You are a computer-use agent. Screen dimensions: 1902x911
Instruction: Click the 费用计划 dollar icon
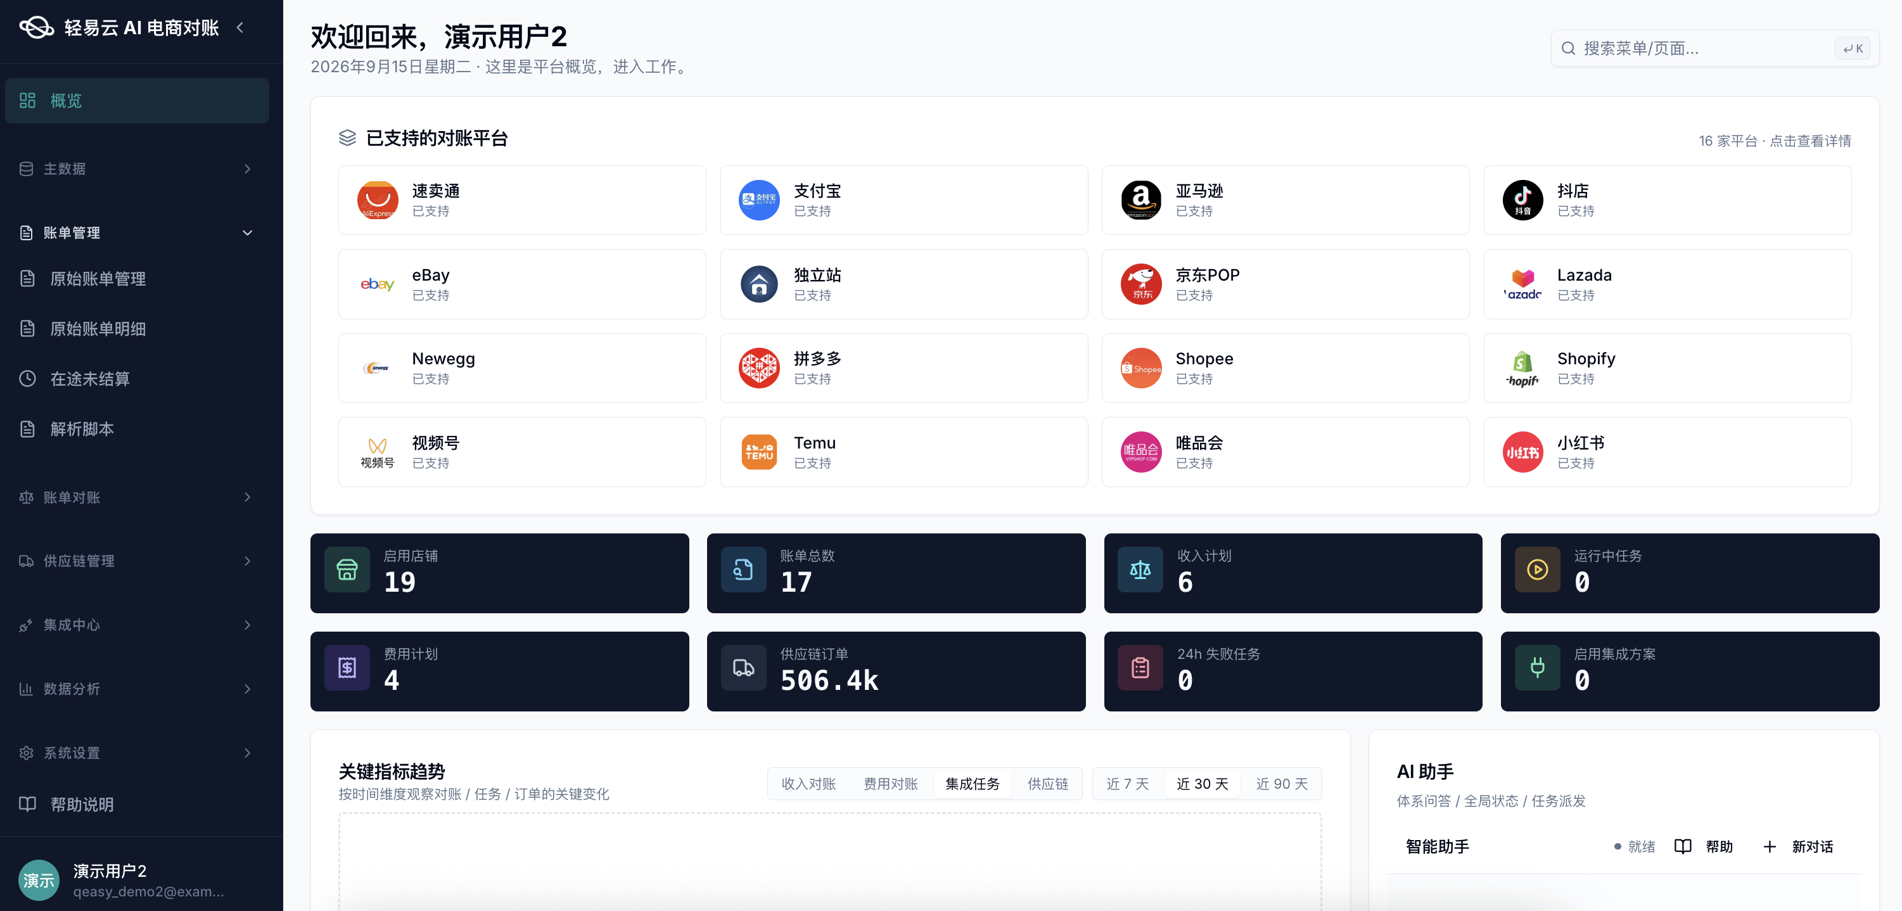coord(347,667)
